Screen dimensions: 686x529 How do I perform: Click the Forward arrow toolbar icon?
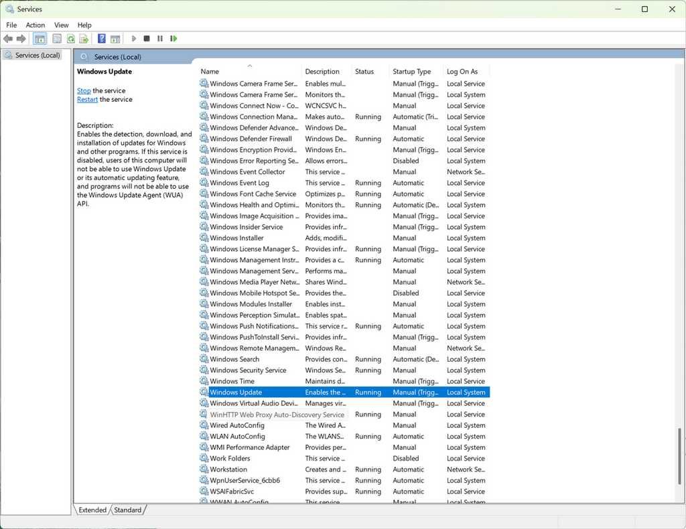21,39
